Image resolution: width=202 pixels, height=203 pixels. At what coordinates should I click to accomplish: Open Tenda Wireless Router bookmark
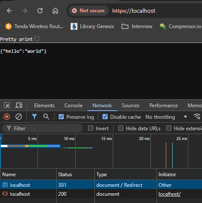click(34, 26)
